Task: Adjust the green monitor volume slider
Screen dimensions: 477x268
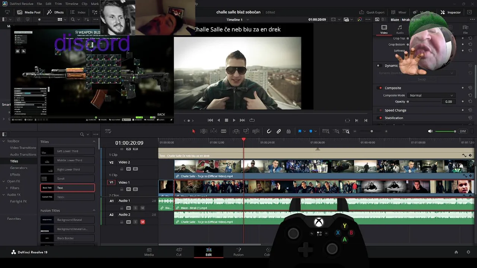Action: coord(445,131)
